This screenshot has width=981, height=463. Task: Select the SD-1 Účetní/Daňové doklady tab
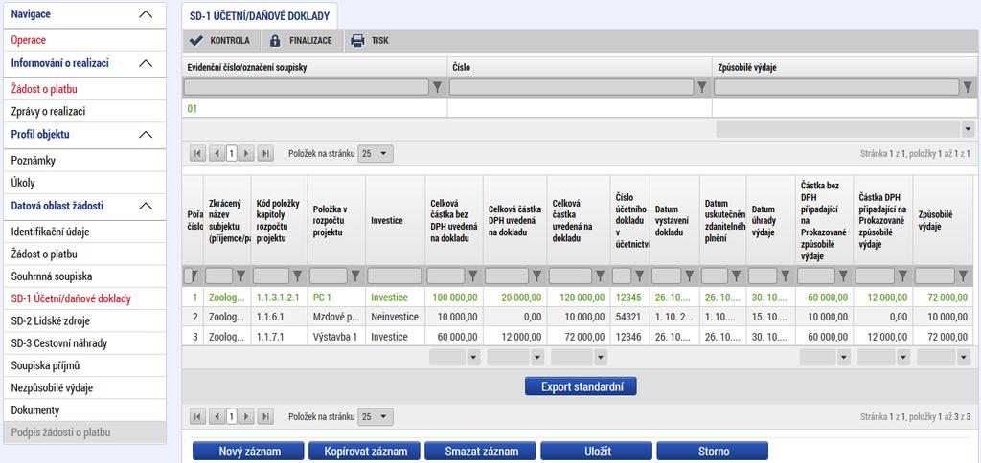pyautogui.click(x=259, y=15)
